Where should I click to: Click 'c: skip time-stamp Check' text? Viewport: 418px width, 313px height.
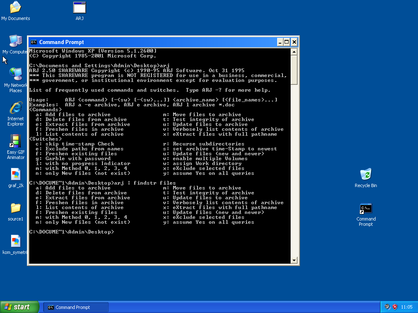(75, 144)
